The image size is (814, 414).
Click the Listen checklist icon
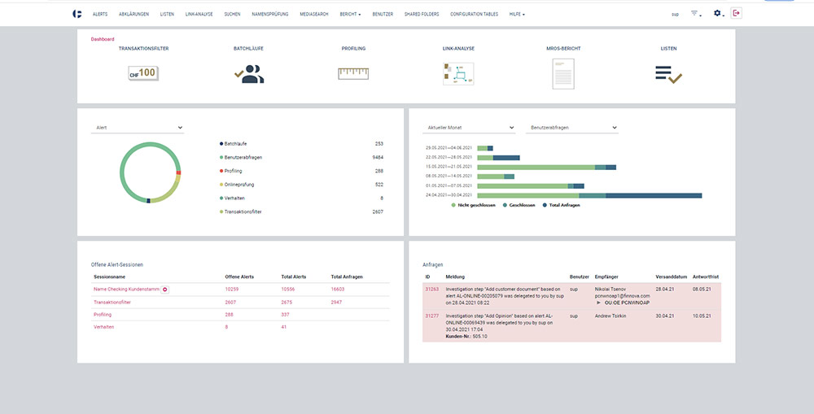click(x=668, y=75)
